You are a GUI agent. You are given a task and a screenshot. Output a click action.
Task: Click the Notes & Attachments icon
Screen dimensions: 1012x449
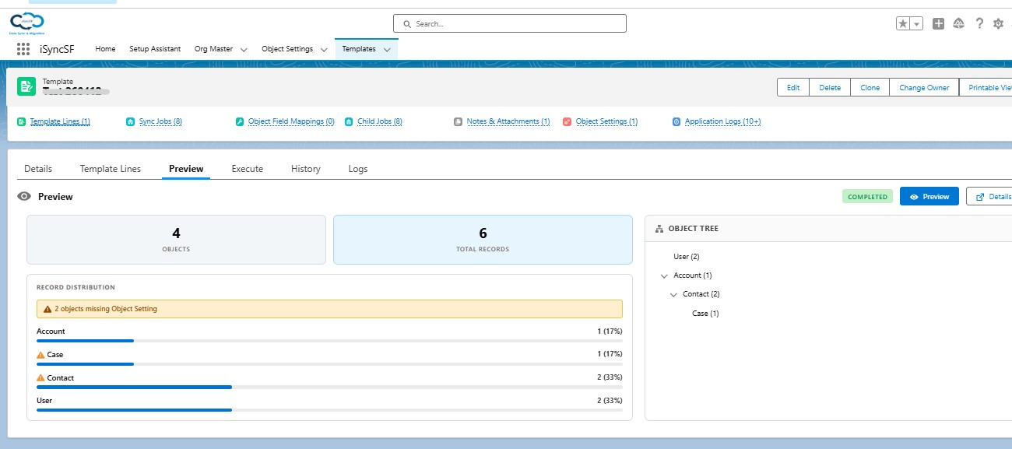pyautogui.click(x=459, y=121)
